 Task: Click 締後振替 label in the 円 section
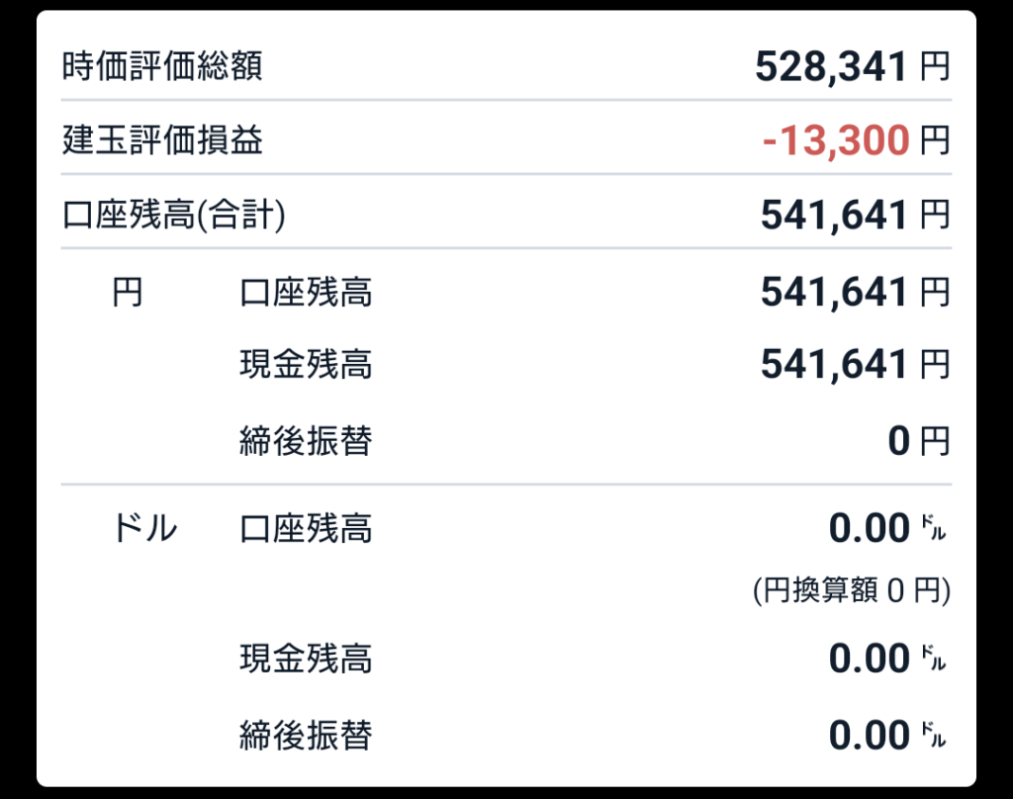click(306, 440)
